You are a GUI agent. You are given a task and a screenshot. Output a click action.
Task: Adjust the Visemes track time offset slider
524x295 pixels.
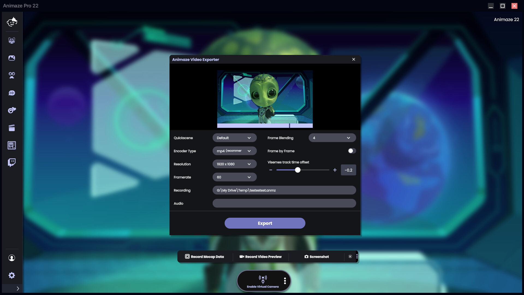coord(297,170)
